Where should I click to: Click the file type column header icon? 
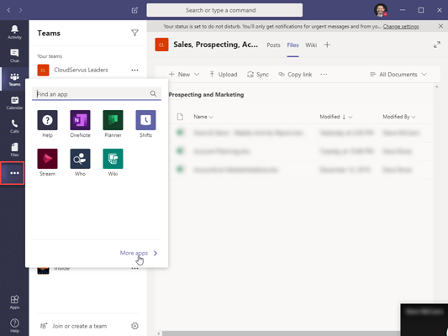(x=180, y=117)
